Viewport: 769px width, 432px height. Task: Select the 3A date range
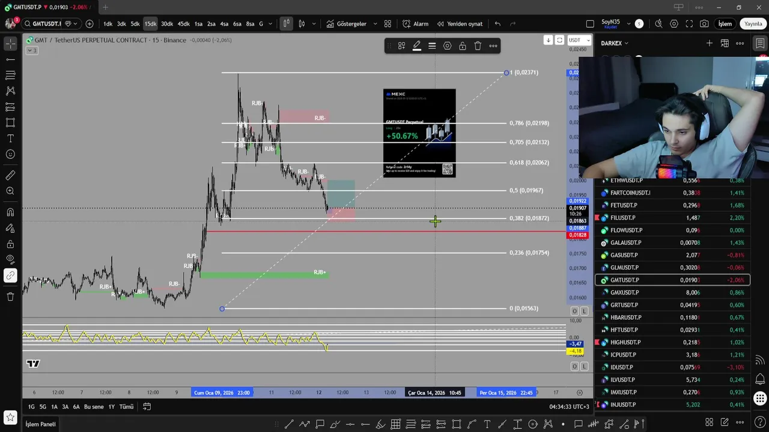[x=65, y=407]
